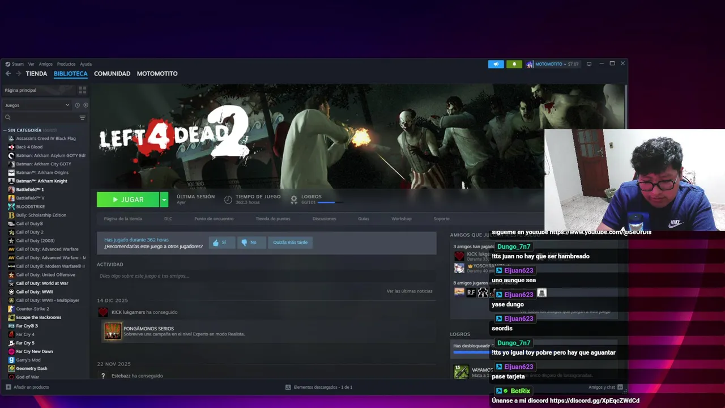
Task: Open Página de la tienda tab
Action: pyautogui.click(x=123, y=219)
